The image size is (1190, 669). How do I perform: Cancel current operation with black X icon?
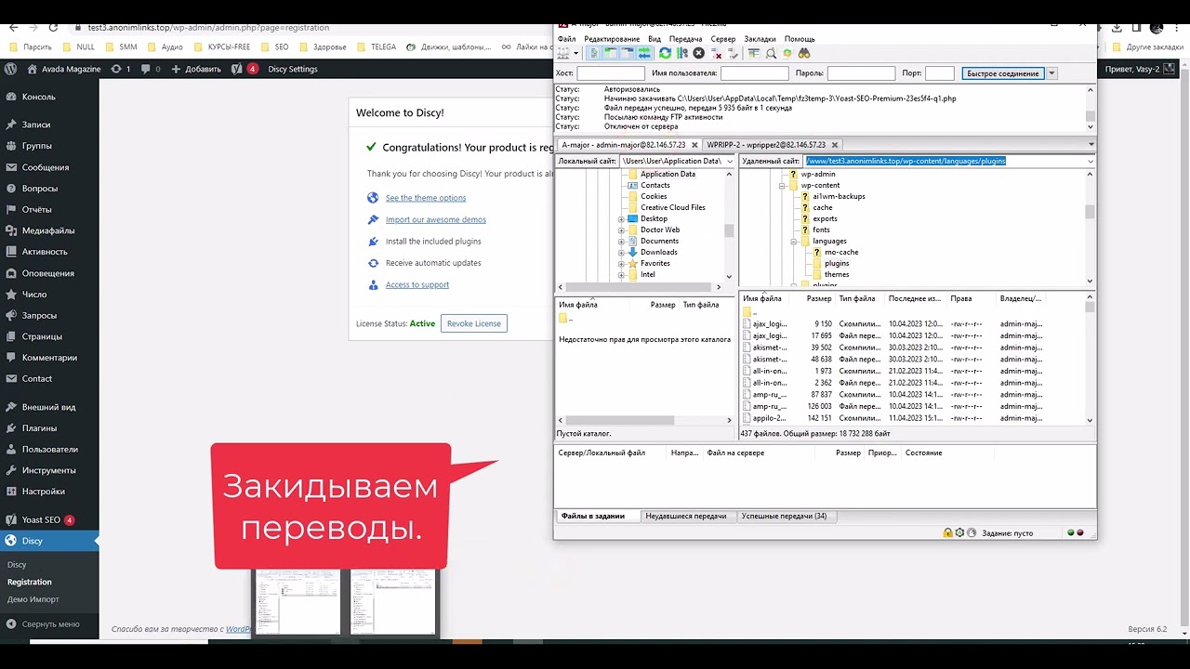point(698,53)
